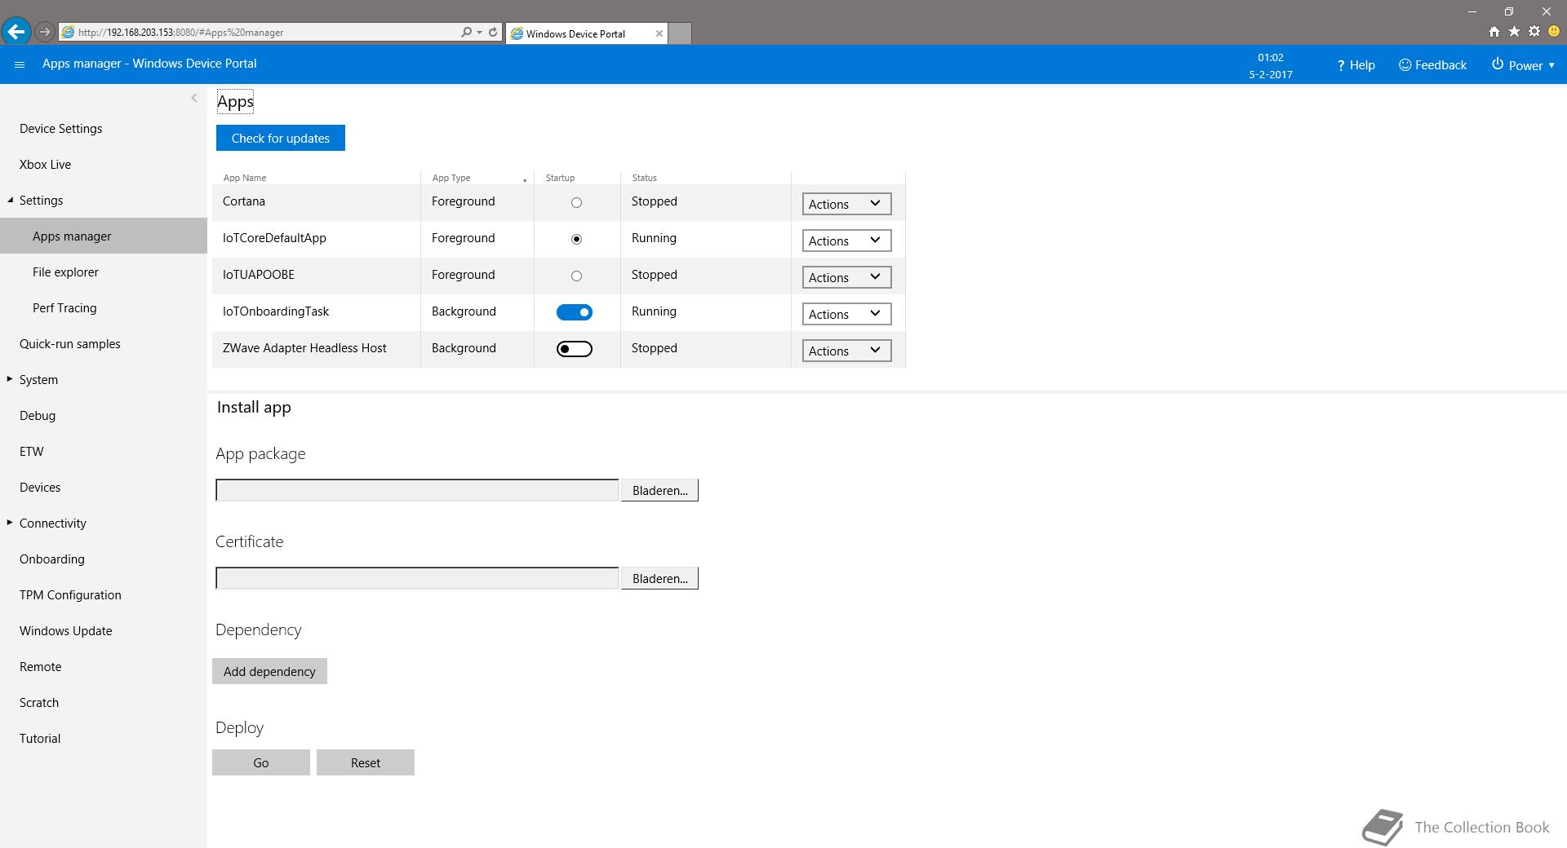Screen dimensions: 1567x848
Task: Open the Debug page
Action: [x=38, y=416]
